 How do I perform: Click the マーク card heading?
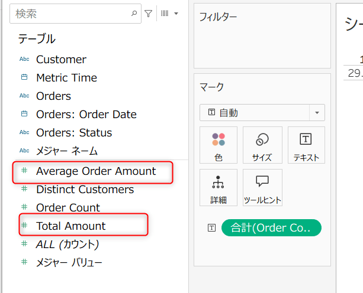[x=211, y=87]
